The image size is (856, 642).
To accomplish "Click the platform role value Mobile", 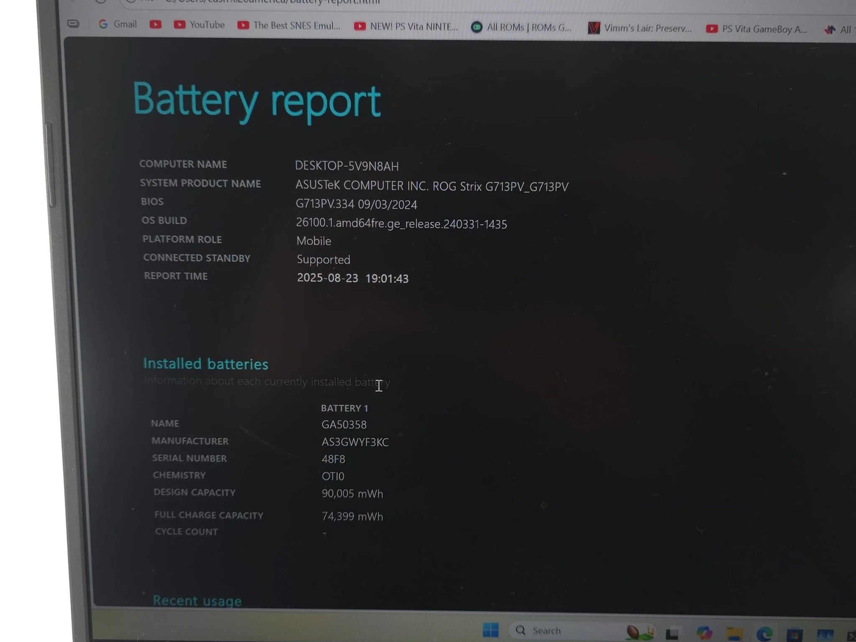I will click(313, 241).
